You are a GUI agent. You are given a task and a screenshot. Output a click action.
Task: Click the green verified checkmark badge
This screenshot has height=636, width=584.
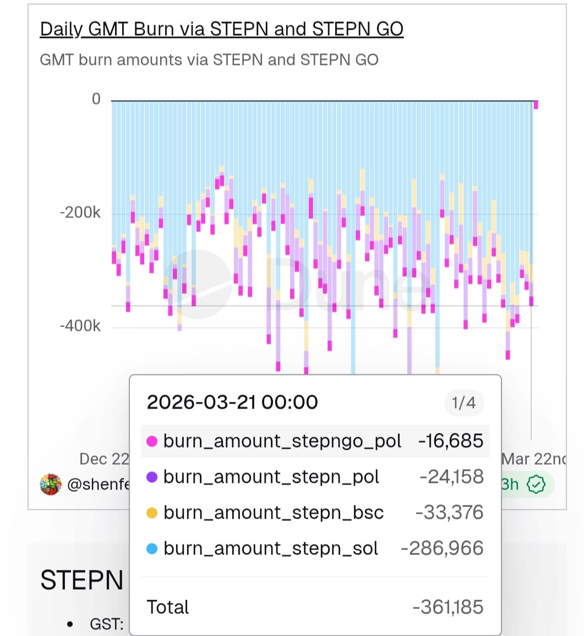[536, 485]
